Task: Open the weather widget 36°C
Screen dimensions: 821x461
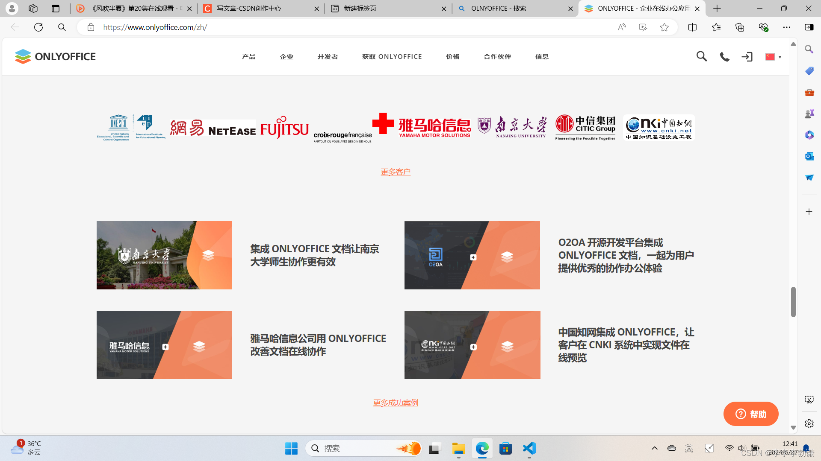Action: [26, 448]
